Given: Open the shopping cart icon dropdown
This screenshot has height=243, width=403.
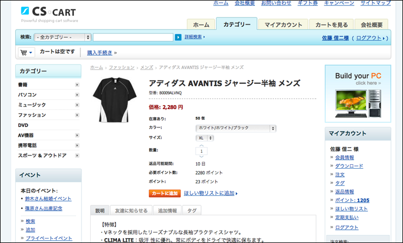Looking at the screenshot, I should 26,53.
